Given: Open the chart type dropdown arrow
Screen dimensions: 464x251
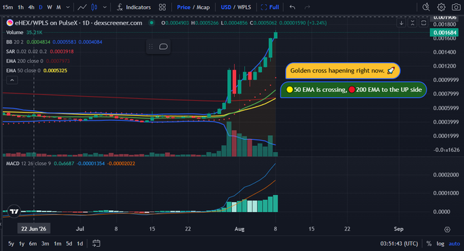Looking at the screenshot, I should click(x=105, y=7).
